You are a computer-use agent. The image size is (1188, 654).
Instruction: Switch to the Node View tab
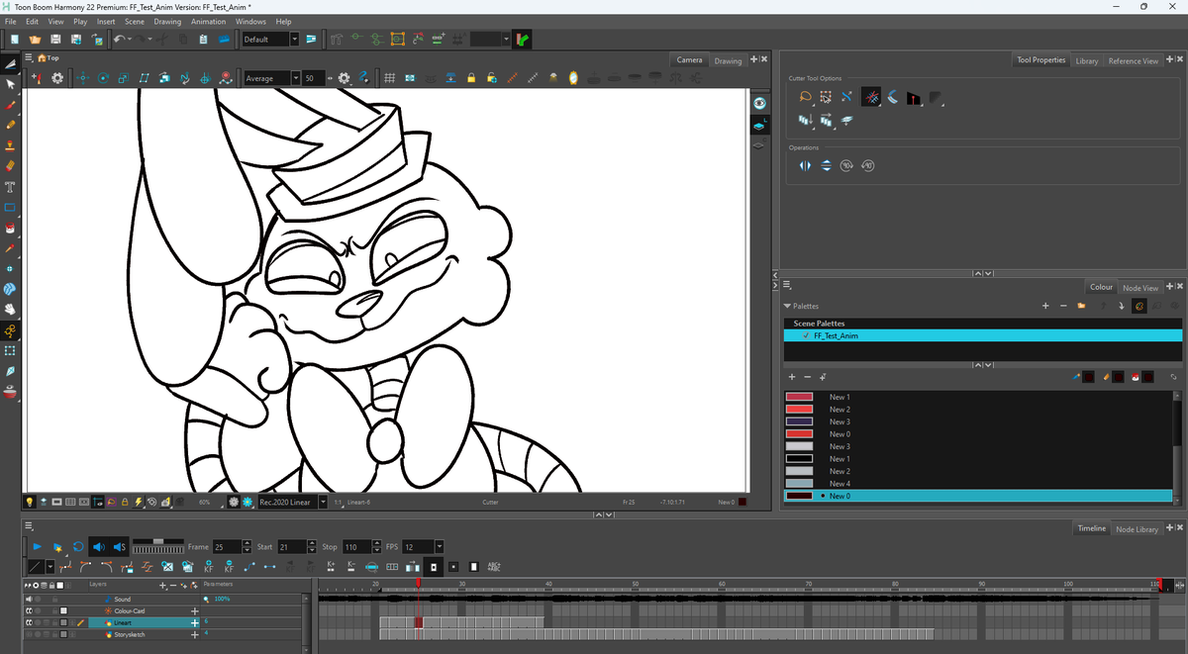(1140, 288)
